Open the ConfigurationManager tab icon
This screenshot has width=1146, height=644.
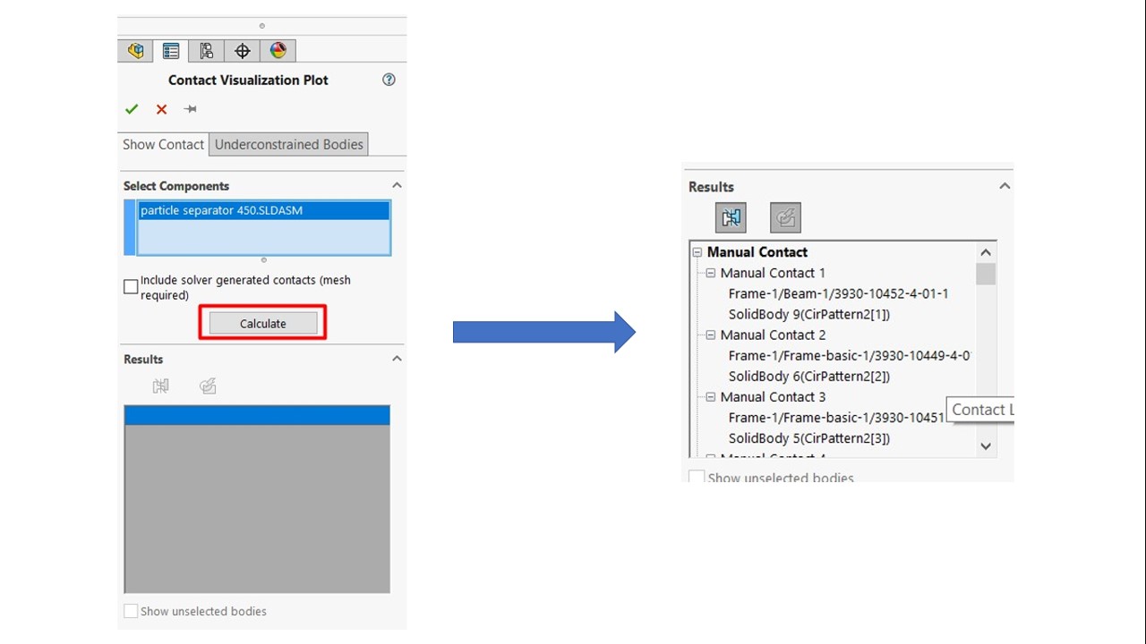pyautogui.click(x=206, y=51)
